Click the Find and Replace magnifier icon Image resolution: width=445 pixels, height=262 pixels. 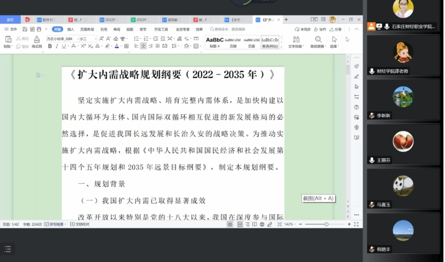(x=318, y=39)
